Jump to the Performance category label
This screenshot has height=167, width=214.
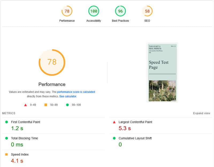67,21
